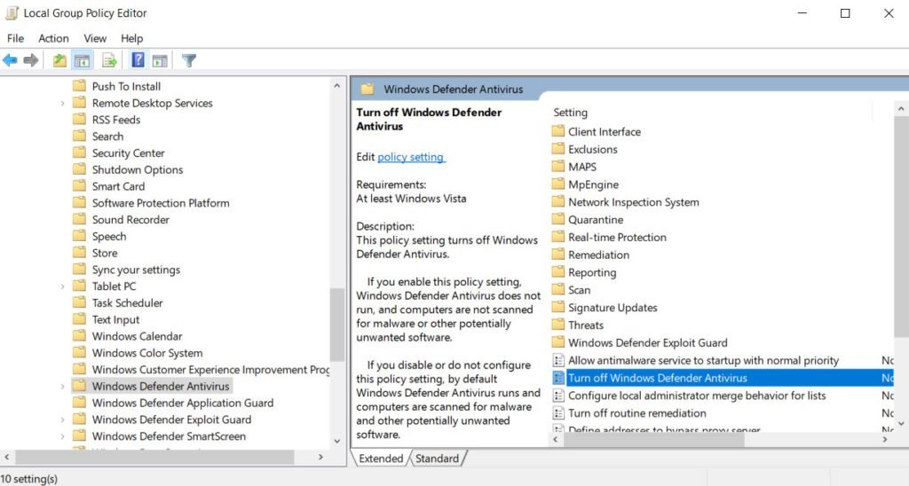Select Software Protection Platform tree item

(x=161, y=203)
